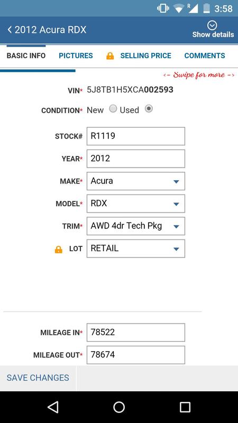Image resolution: width=238 pixels, height=423 pixels.
Task: Expand the Trim dropdown AWD 4dr Tech Pkg
Action: 136,226
